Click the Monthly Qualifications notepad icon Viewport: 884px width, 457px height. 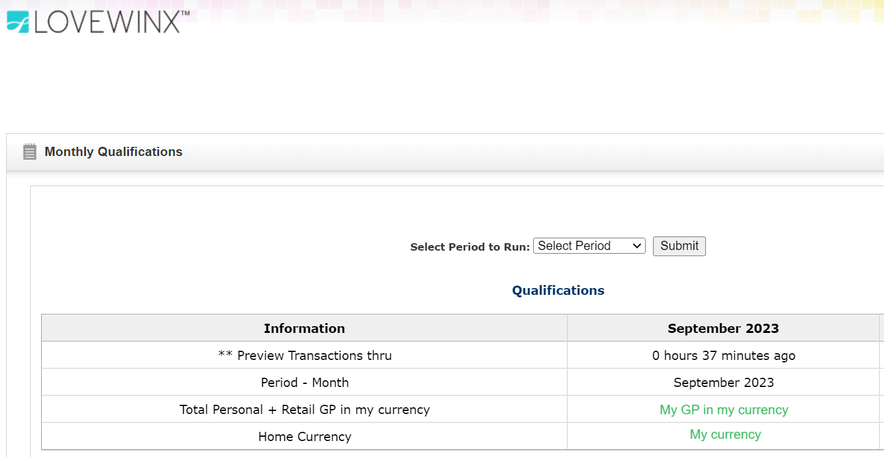click(x=29, y=152)
